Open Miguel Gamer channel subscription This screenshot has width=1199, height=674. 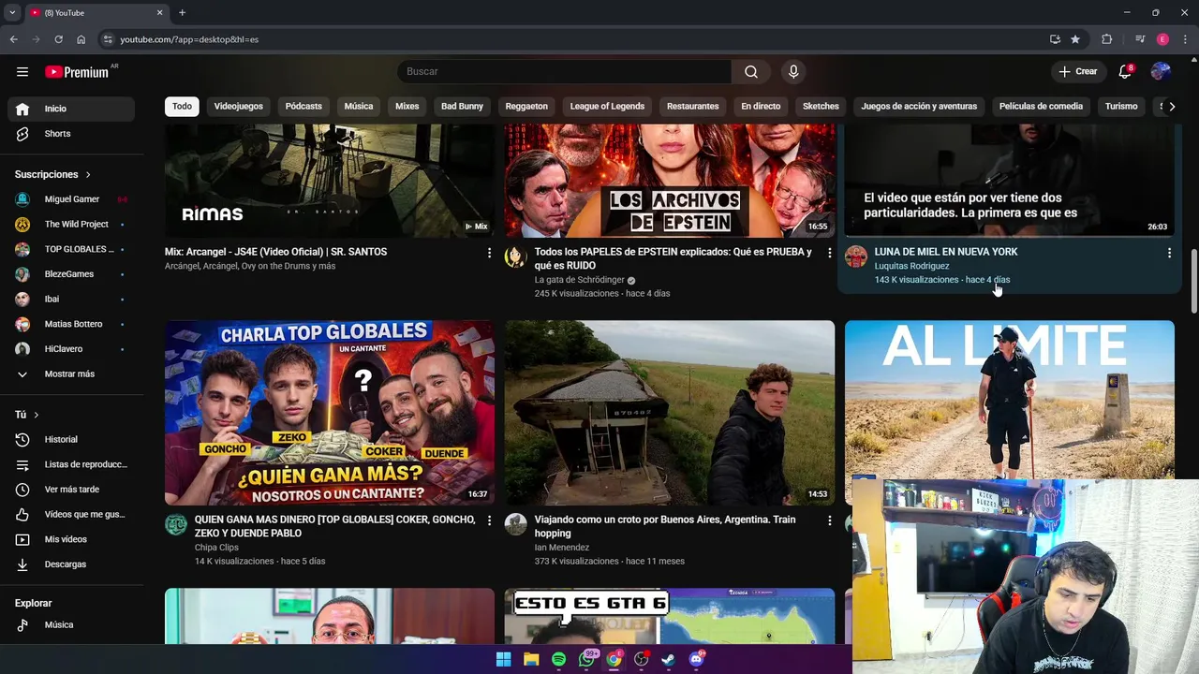(71, 199)
